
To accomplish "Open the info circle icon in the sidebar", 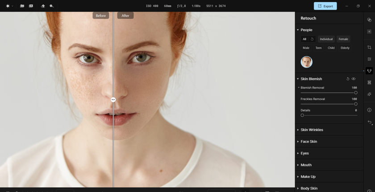I will coord(369,110).
